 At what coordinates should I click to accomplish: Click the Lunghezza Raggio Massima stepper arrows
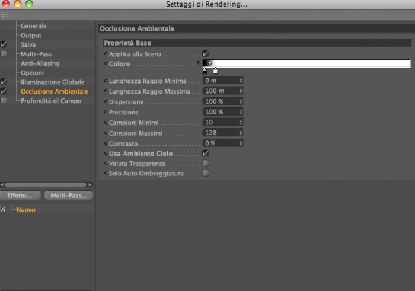(x=241, y=91)
